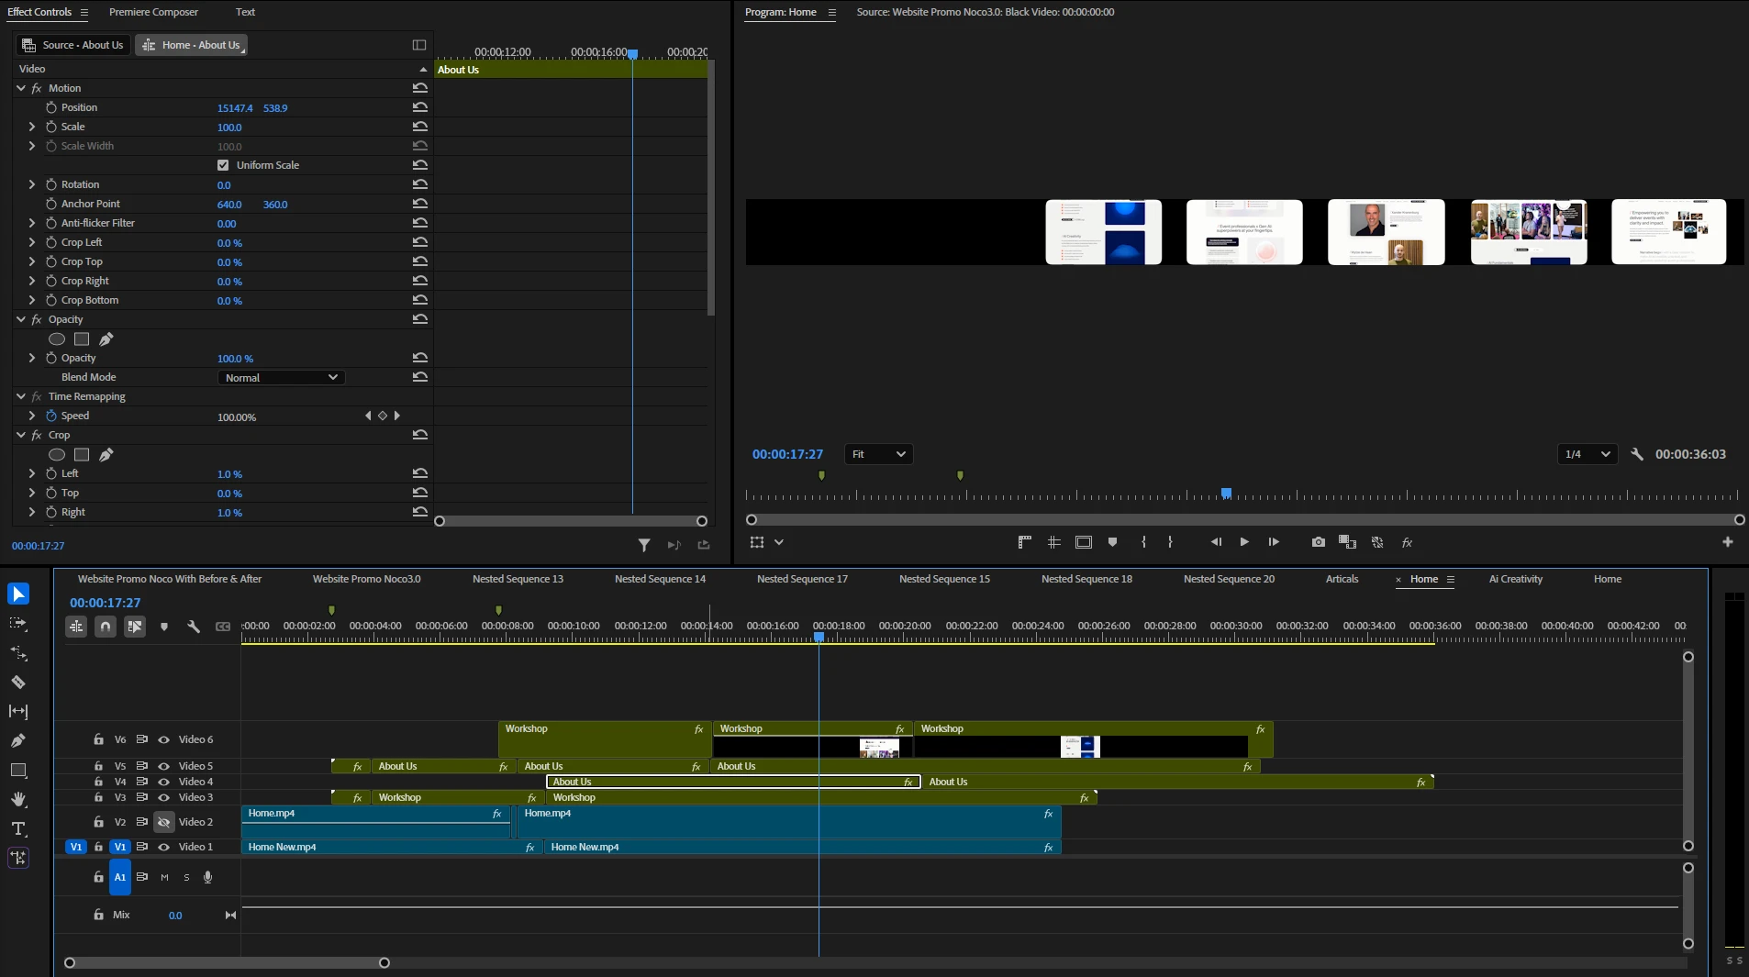
Task: Create 4-point polygon mask under Crop
Action: pyautogui.click(x=82, y=455)
